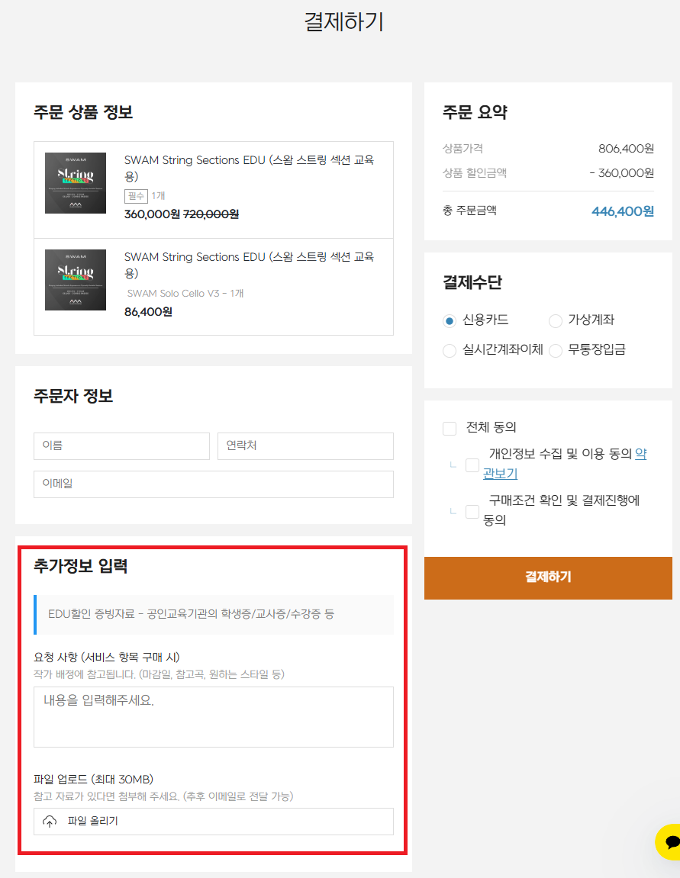Screen dimensions: 680x878
Task: Click the 내용을 입력해주세요 request textarea
Action: (x=214, y=717)
